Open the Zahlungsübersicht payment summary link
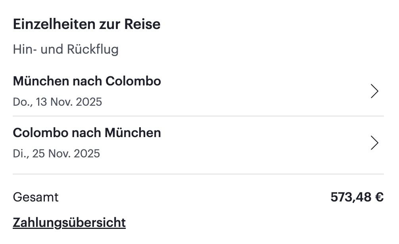This screenshot has width=399, height=244. point(69,223)
